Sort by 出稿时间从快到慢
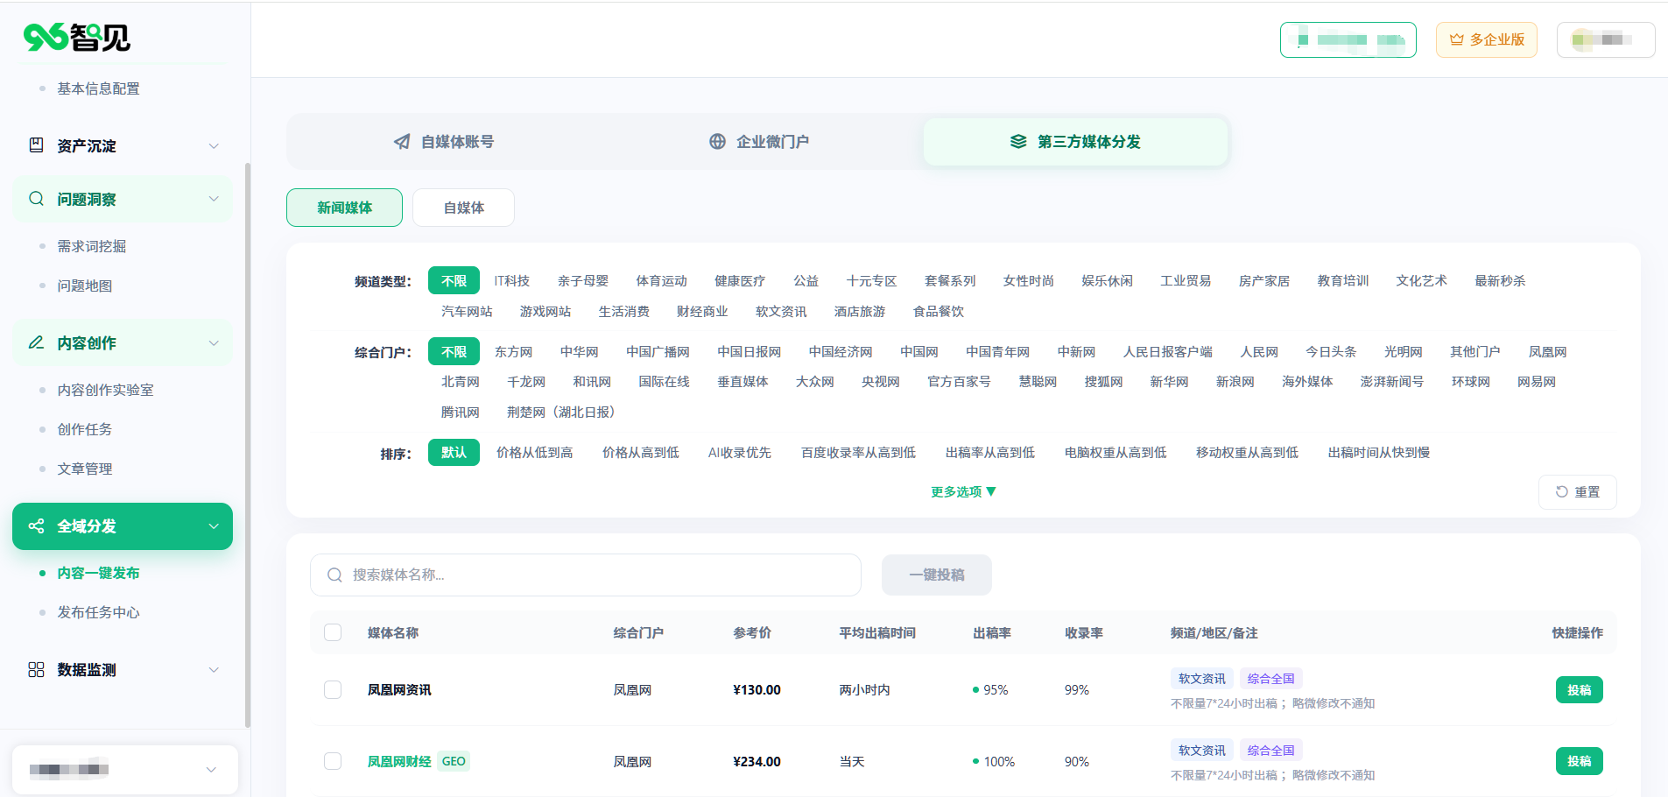Image resolution: width=1668 pixels, height=797 pixels. 1379,453
